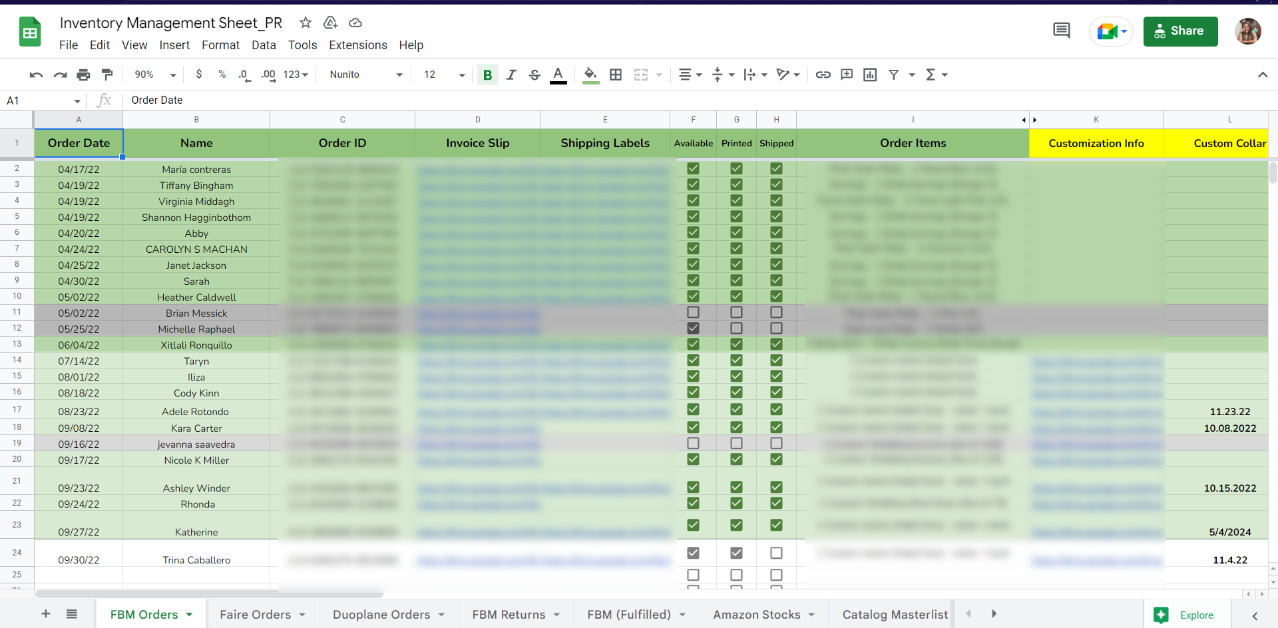Open the Google Sheets home icon

[x=30, y=32]
